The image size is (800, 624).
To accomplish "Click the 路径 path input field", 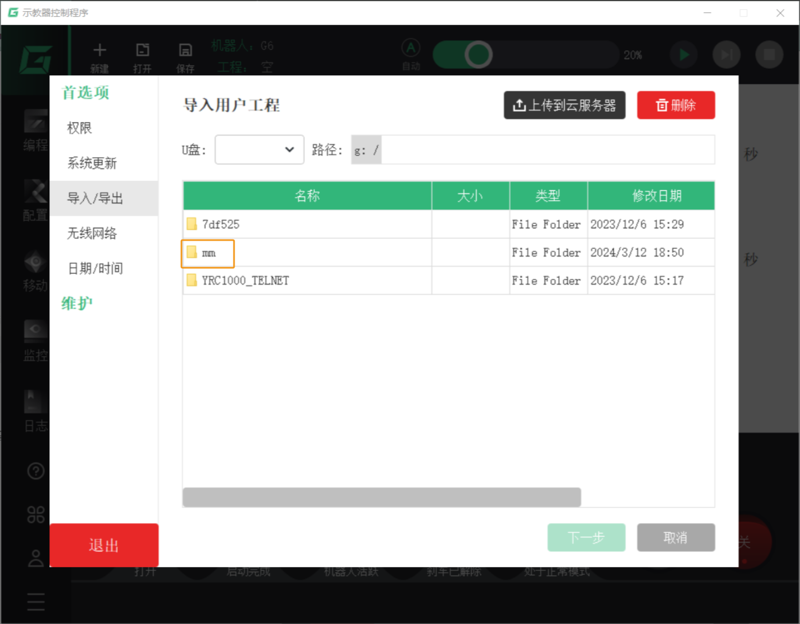I will coord(533,150).
